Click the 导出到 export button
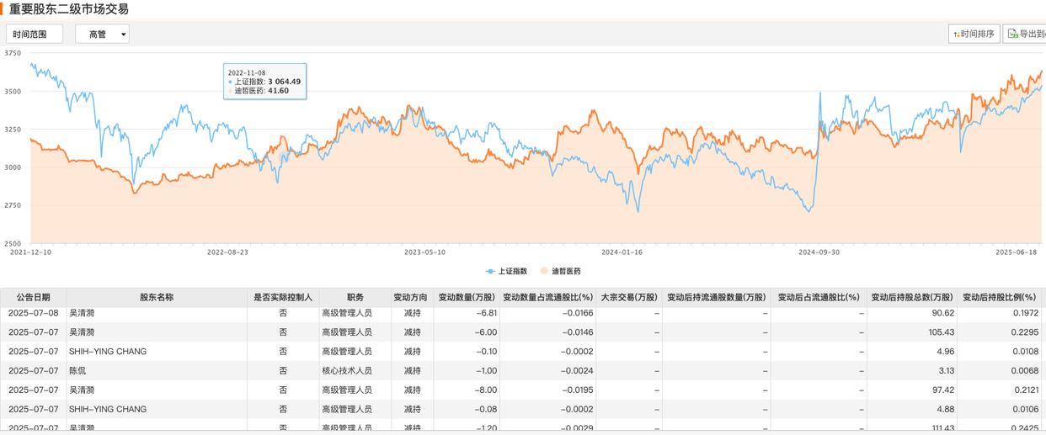This screenshot has width=1046, height=435. [x=1026, y=34]
